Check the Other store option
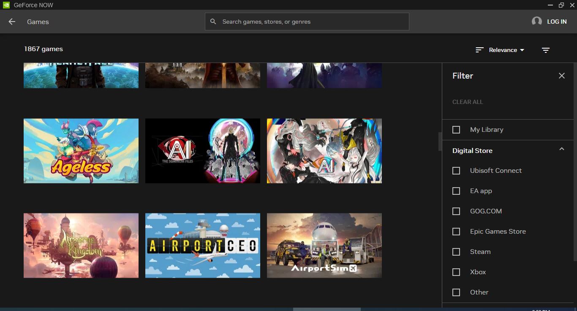Image resolution: width=577 pixels, height=311 pixels. (456, 292)
